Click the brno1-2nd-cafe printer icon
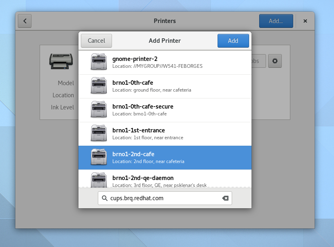Image resolution: width=334 pixels, height=247 pixels. 99,157
